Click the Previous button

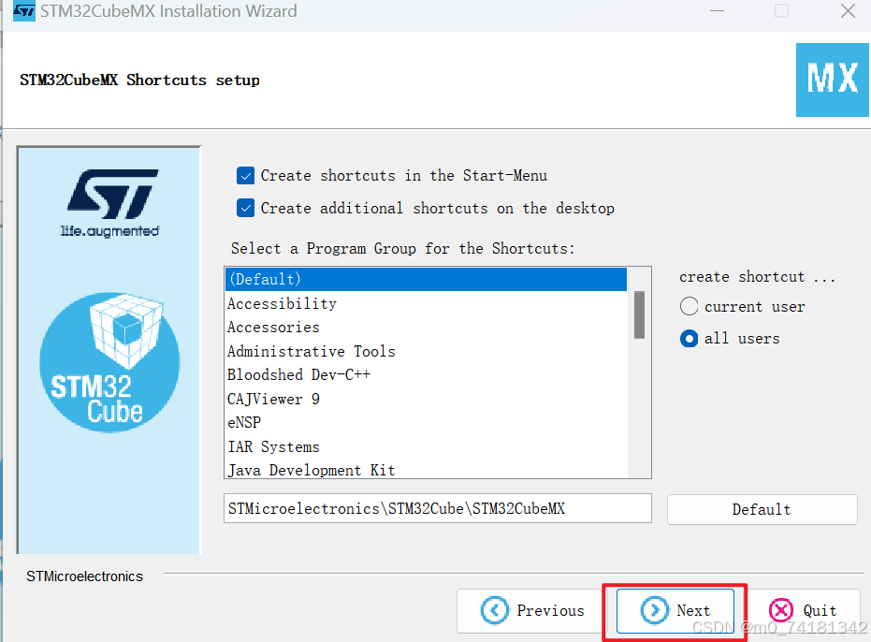[532, 610]
